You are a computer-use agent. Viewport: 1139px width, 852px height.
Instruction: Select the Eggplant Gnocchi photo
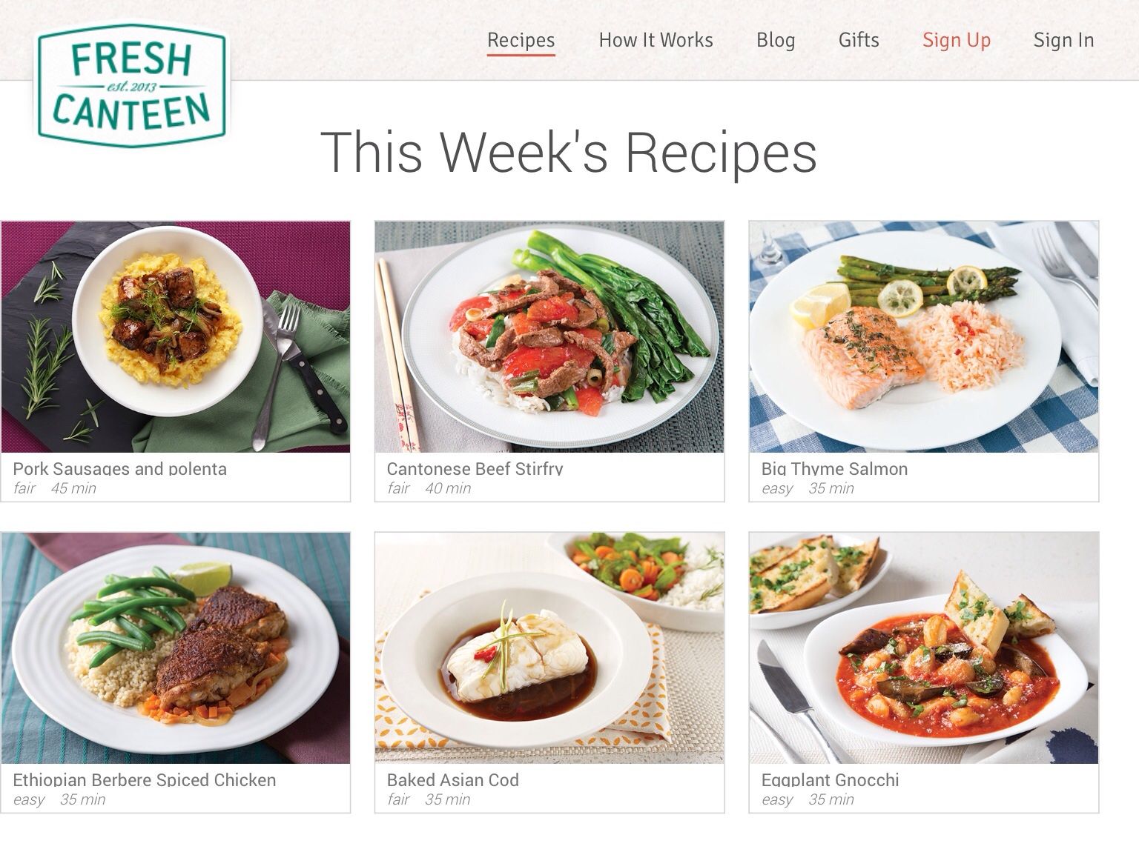(924, 648)
